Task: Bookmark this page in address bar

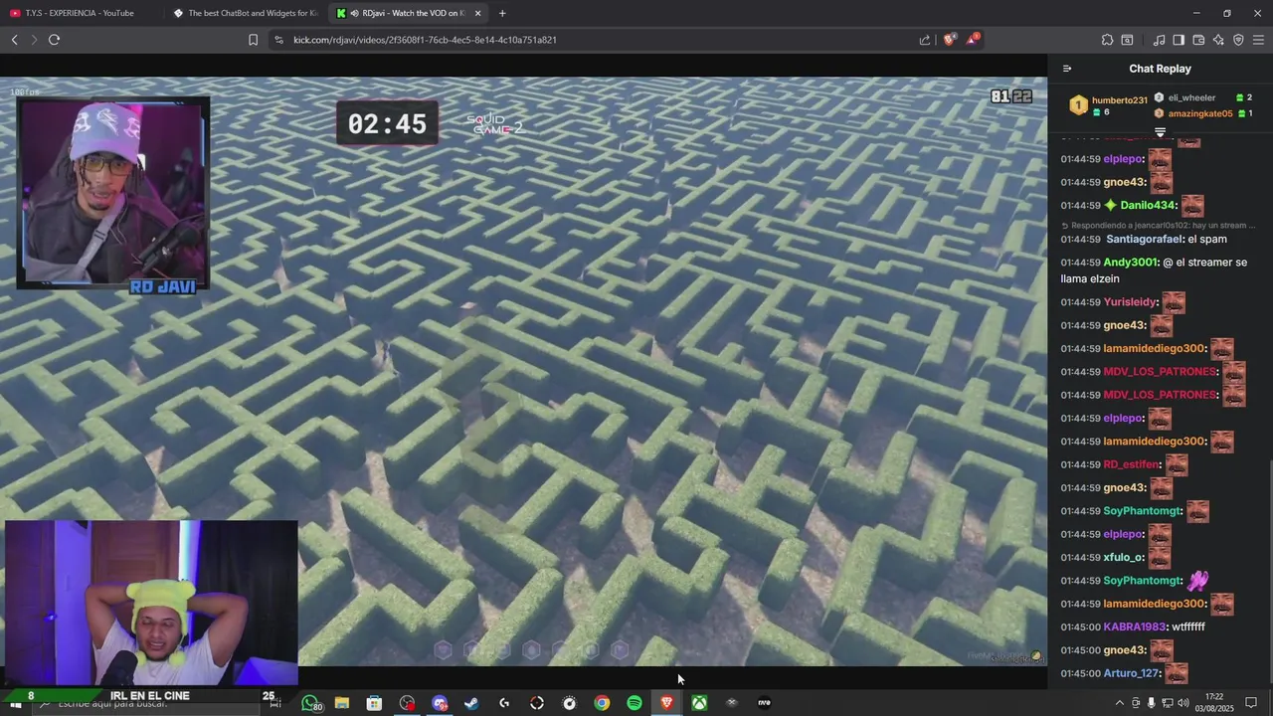Action: 253,40
